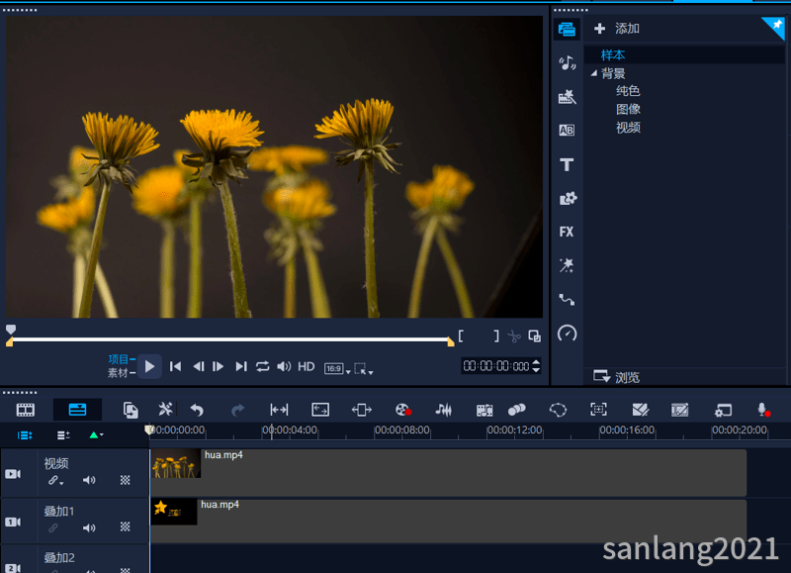Open the lasso Mask Creator icon

coord(558,410)
